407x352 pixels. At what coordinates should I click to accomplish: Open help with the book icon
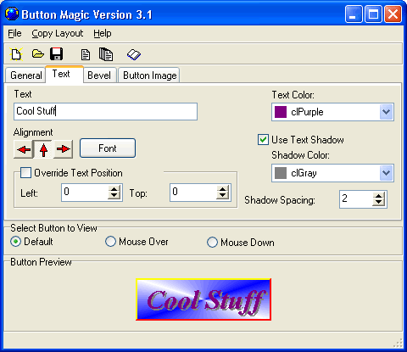[134, 54]
